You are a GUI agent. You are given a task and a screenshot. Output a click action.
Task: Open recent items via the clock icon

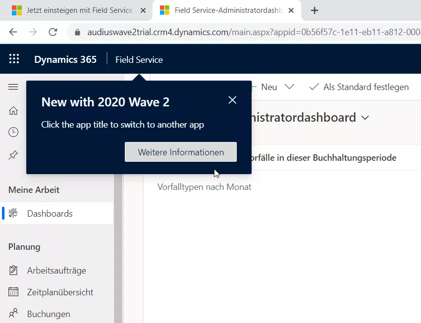pos(13,132)
